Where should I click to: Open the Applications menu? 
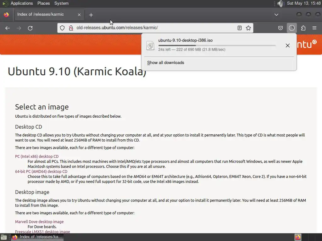(22, 3)
